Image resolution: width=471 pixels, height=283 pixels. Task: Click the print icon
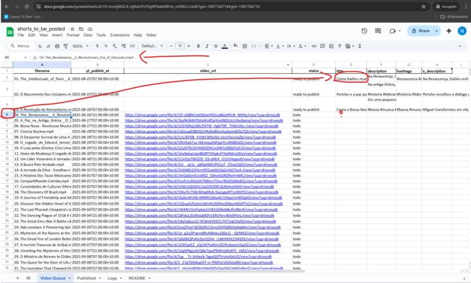click(x=57, y=46)
